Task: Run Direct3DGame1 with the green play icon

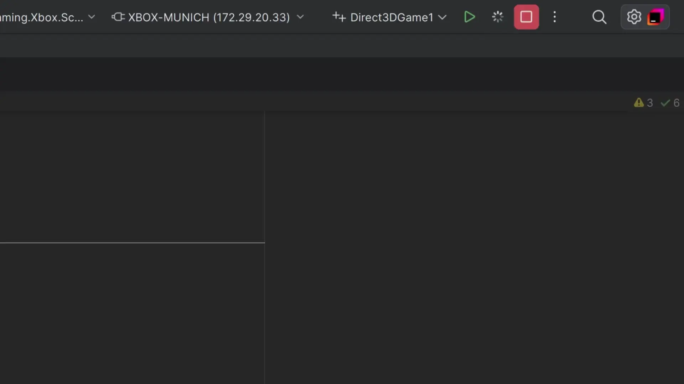Action: click(x=470, y=17)
